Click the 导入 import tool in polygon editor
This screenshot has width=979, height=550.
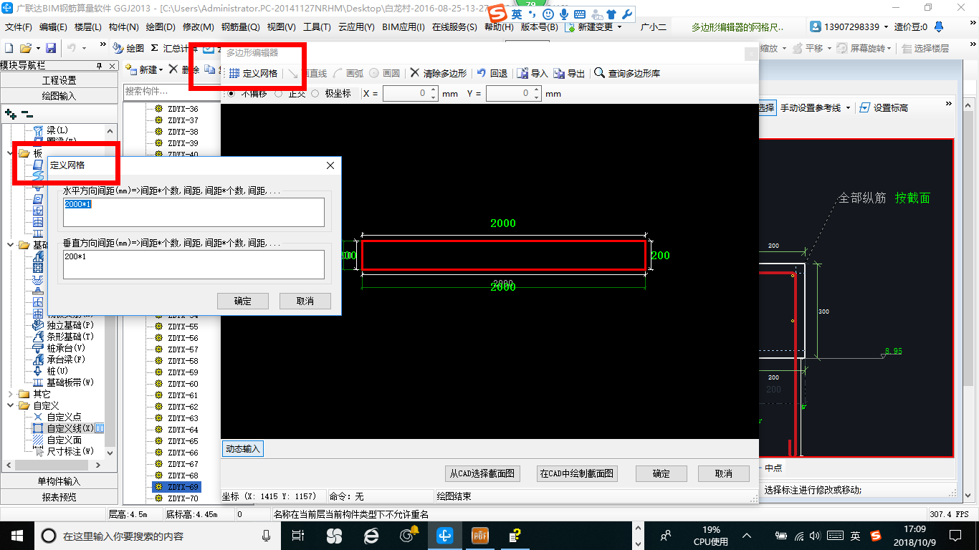point(533,73)
